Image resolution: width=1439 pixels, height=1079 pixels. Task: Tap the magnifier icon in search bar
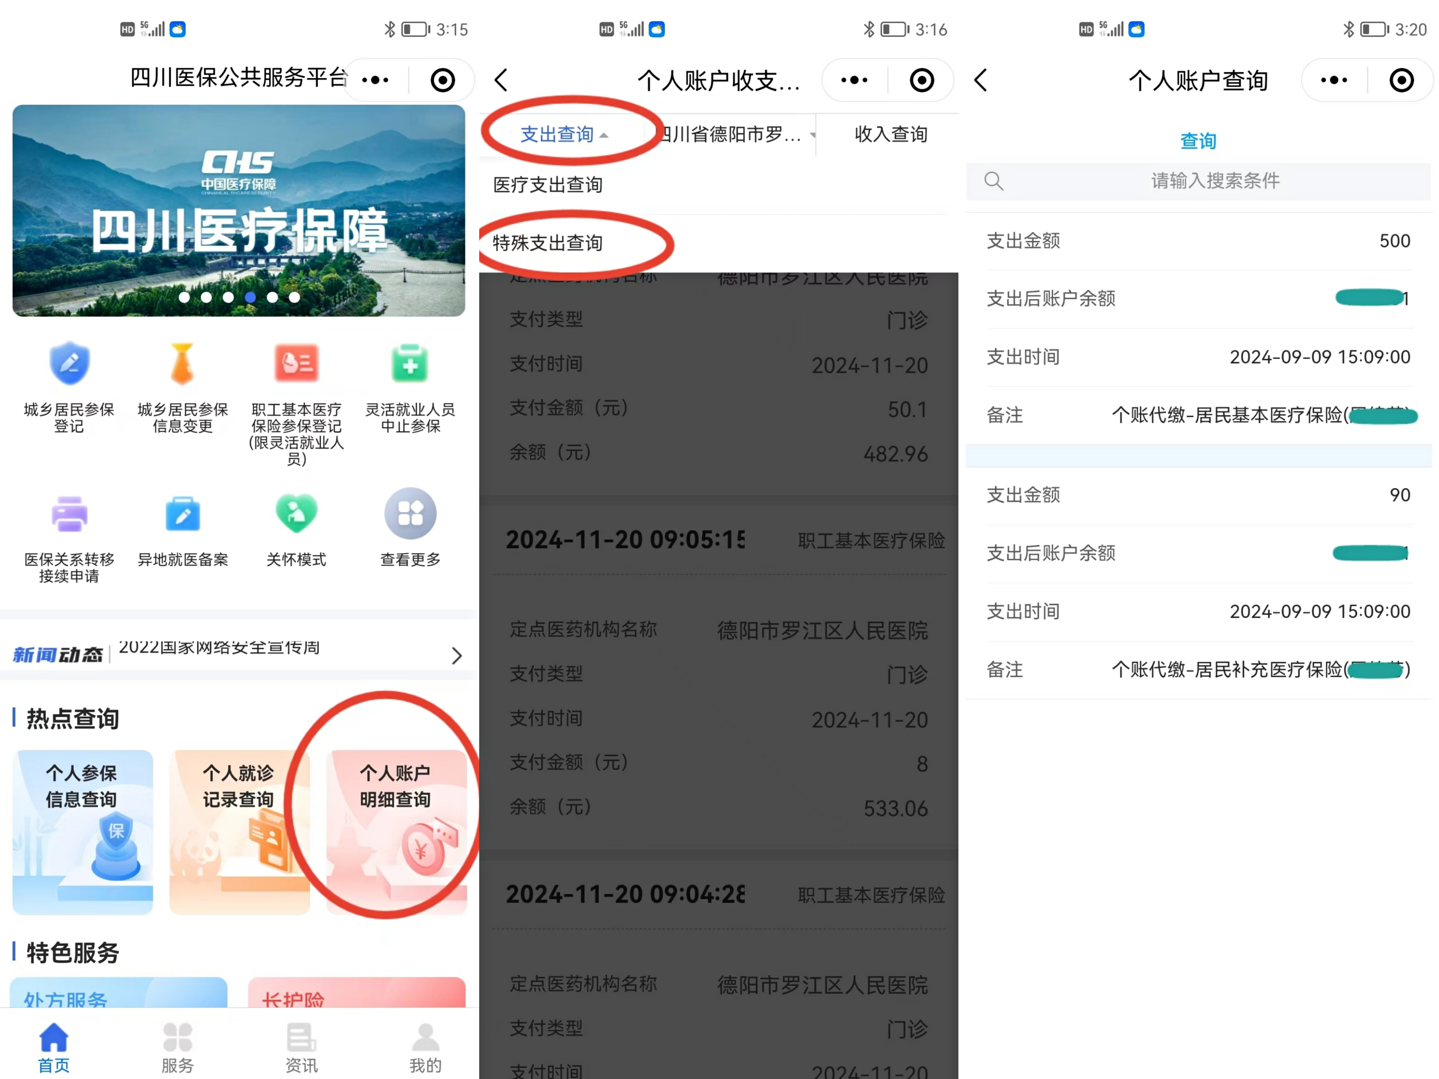pos(994,181)
